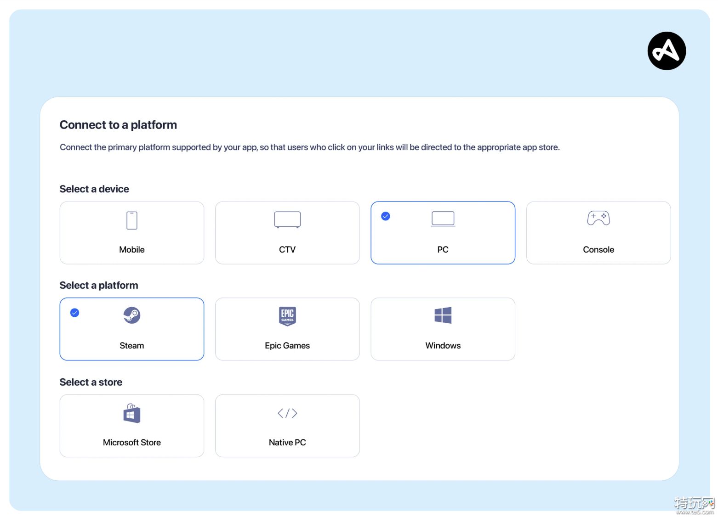
Task: Choose the Mobile label on device card
Action: tap(132, 250)
